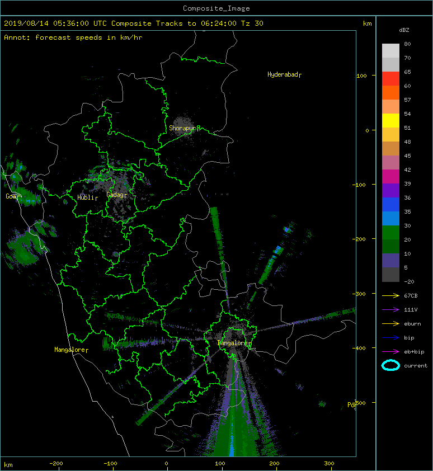Select the royal blue 36 dBZ swatch
The image size is (433, 471).
pyautogui.click(x=390, y=204)
